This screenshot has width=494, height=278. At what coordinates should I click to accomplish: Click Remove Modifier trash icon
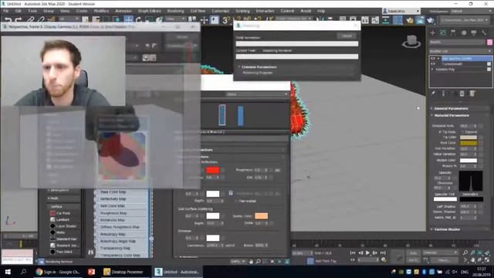[462, 93]
